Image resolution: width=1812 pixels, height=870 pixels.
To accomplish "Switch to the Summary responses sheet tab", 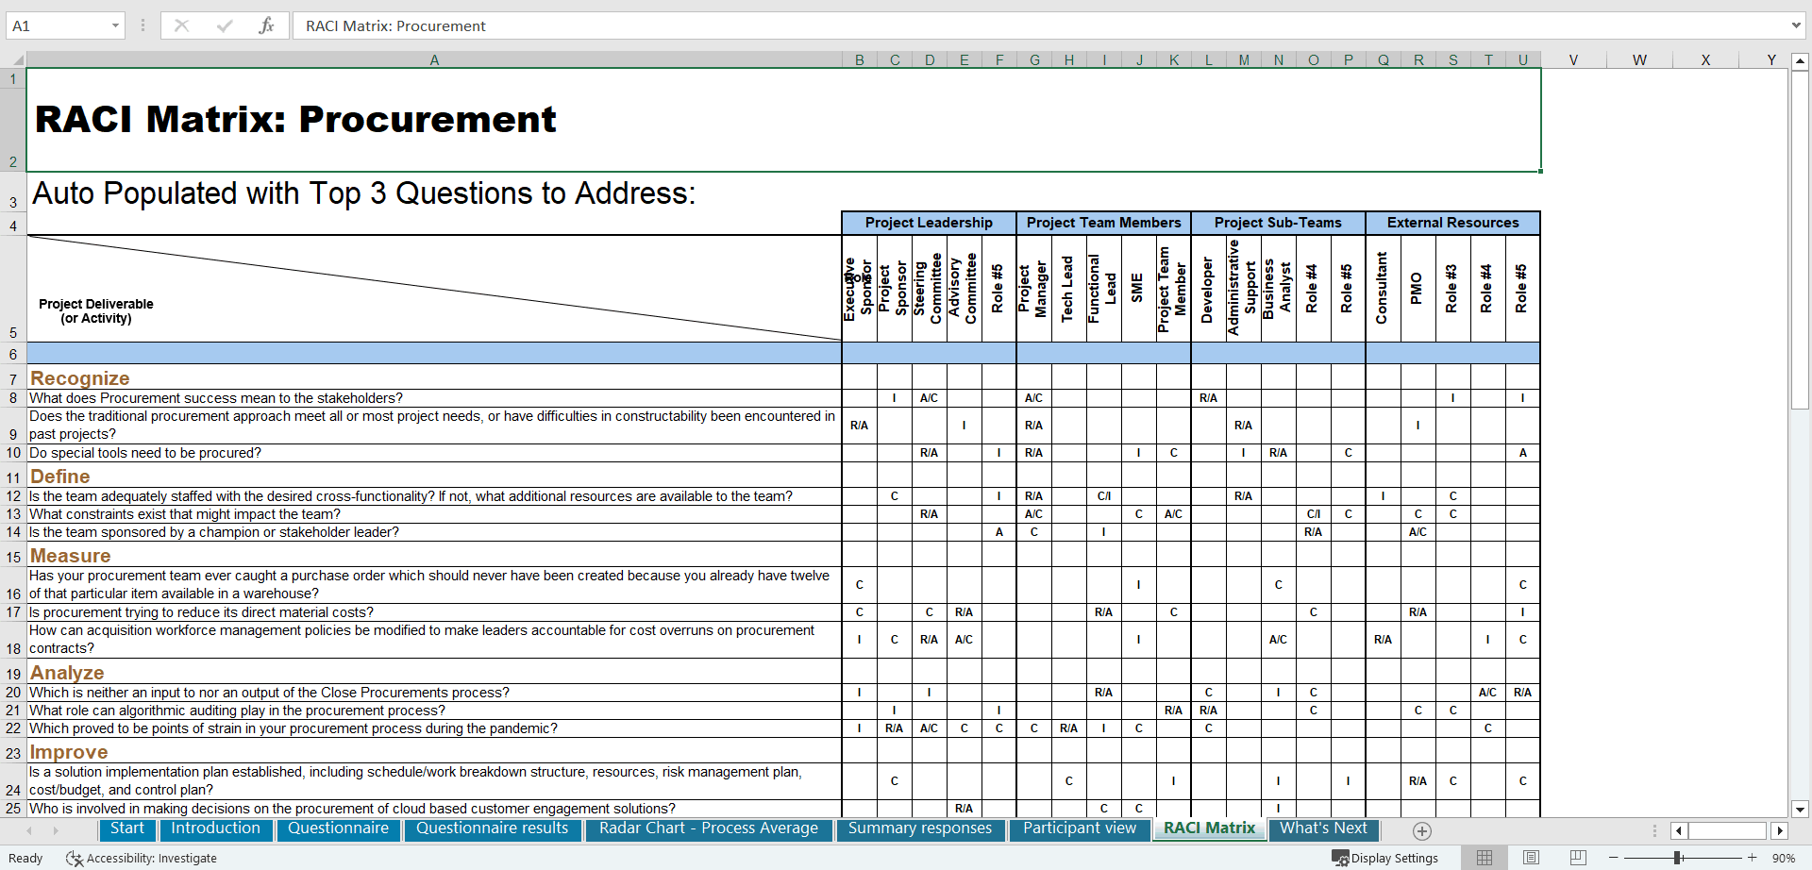I will pyautogui.click(x=920, y=829).
